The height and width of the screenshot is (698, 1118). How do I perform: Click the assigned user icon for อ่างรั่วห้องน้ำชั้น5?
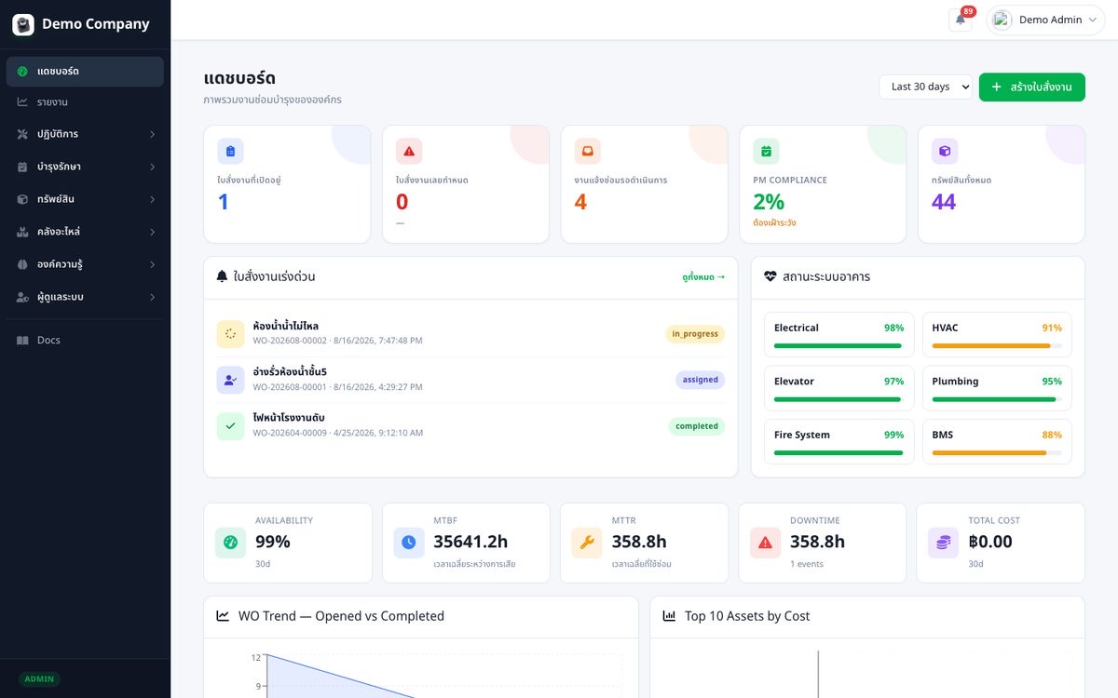230,380
